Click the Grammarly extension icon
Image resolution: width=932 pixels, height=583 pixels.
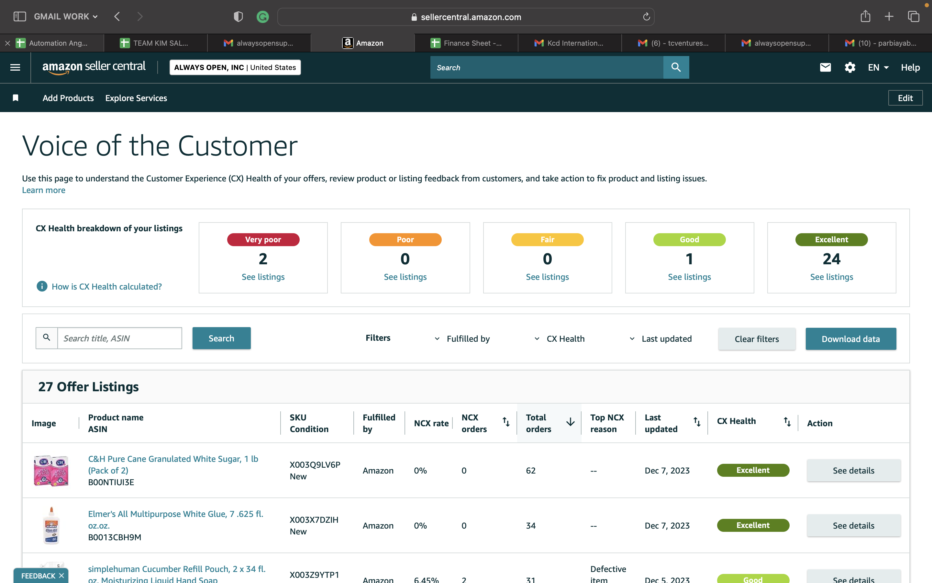pos(263,17)
